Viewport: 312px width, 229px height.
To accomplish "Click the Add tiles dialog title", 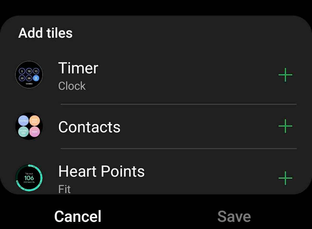I will (45, 33).
